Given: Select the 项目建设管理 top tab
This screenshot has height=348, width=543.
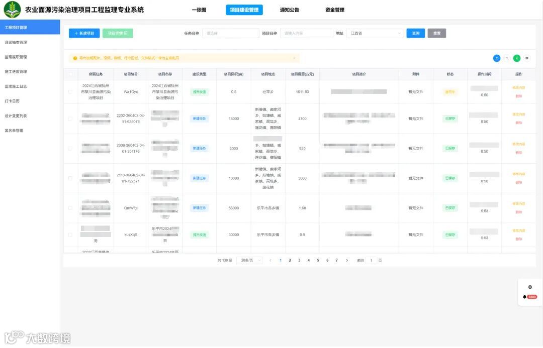Looking at the screenshot, I should click(x=244, y=10).
